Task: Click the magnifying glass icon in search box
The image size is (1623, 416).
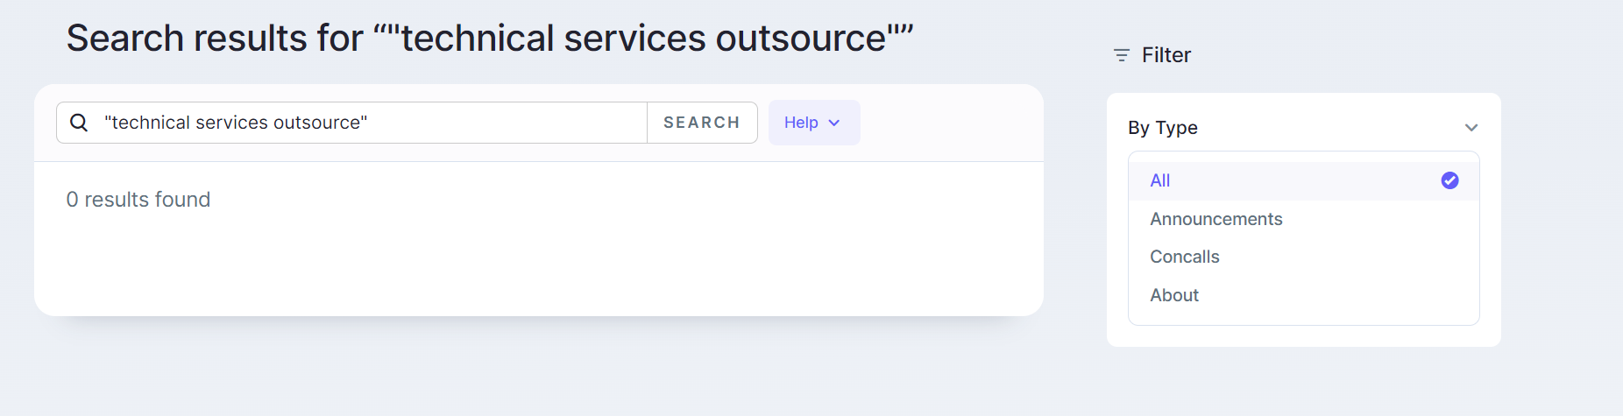Action: point(79,123)
